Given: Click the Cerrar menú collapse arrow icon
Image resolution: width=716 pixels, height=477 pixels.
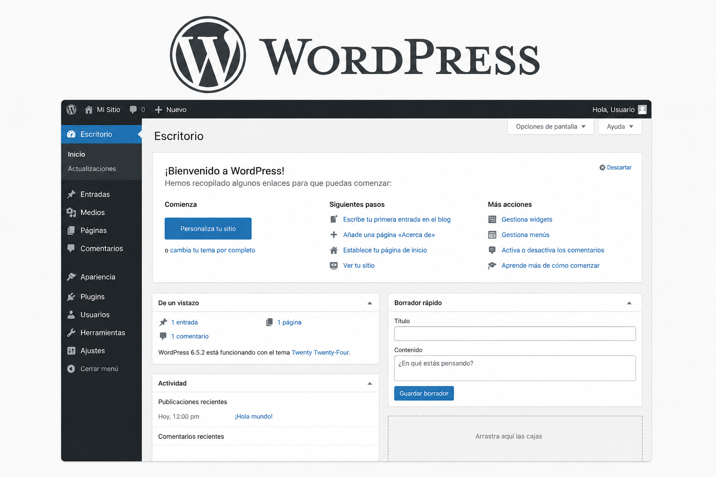Looking at the screenshot, I should tap(71, 369).
